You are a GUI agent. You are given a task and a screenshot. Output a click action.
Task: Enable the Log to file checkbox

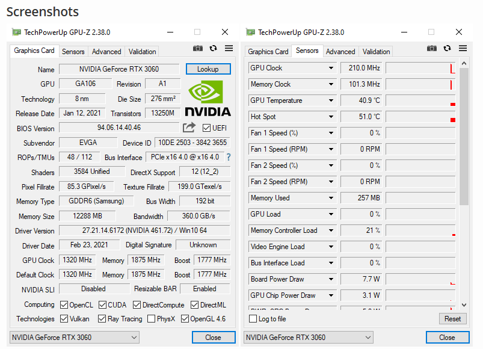click(253, 318)
